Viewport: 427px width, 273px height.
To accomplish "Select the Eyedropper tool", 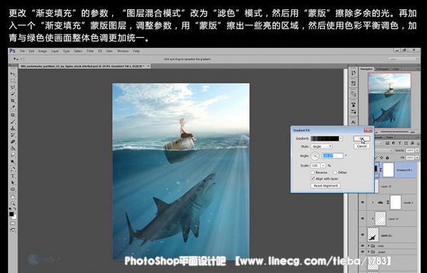I will pos(13,108).
